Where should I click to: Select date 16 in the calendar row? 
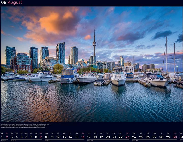pos(83,137)
